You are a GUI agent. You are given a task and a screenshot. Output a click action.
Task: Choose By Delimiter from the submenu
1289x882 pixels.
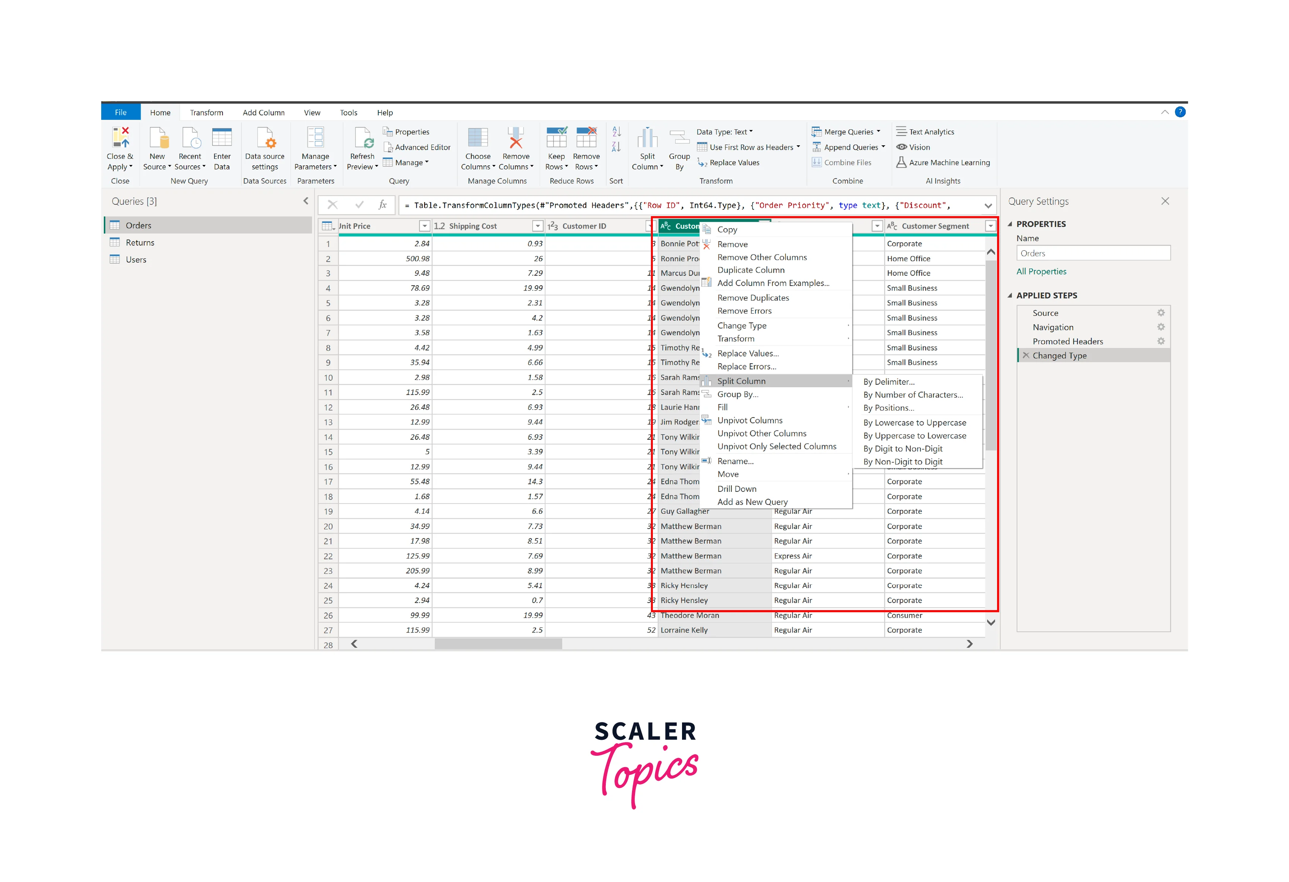coord(889,381)
